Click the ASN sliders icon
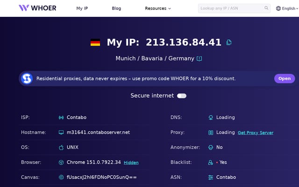 click(x=211, y=177)
